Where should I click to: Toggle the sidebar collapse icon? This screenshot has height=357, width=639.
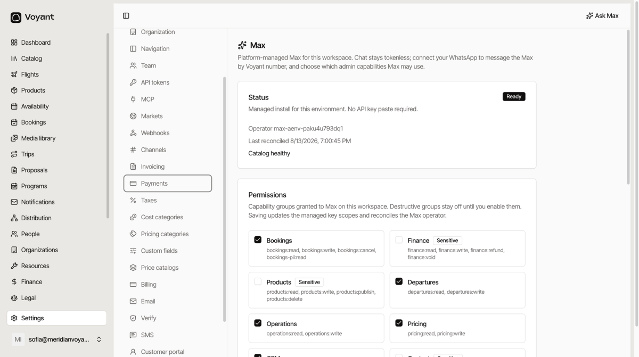coord(126,16)
